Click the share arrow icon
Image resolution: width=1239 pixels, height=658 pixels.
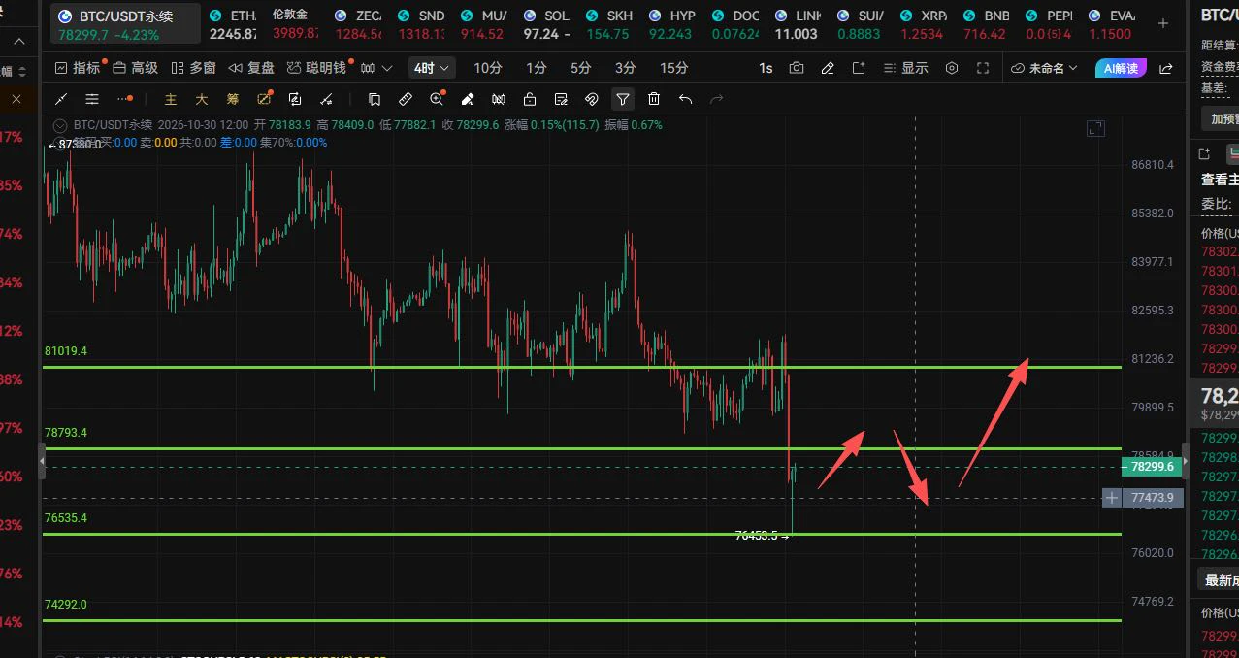pos(1166,68)
